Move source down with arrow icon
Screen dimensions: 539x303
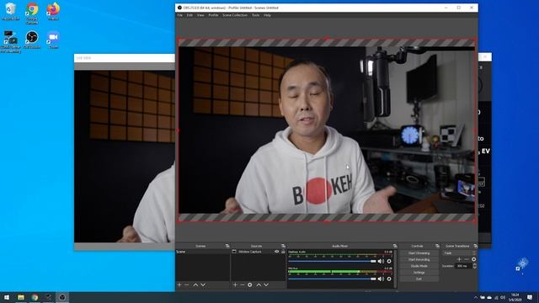pos(266,284)
